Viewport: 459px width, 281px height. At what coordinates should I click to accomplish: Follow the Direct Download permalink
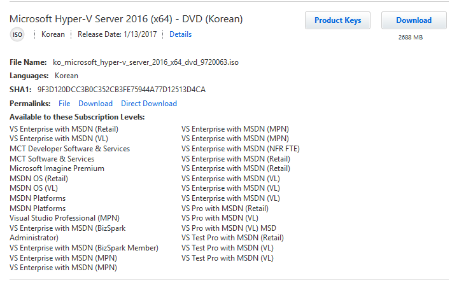149,104
